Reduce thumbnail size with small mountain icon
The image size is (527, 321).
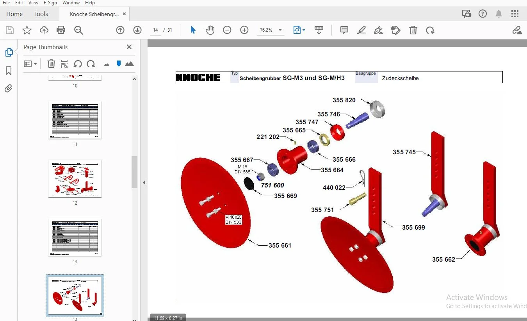pos(107,64)
